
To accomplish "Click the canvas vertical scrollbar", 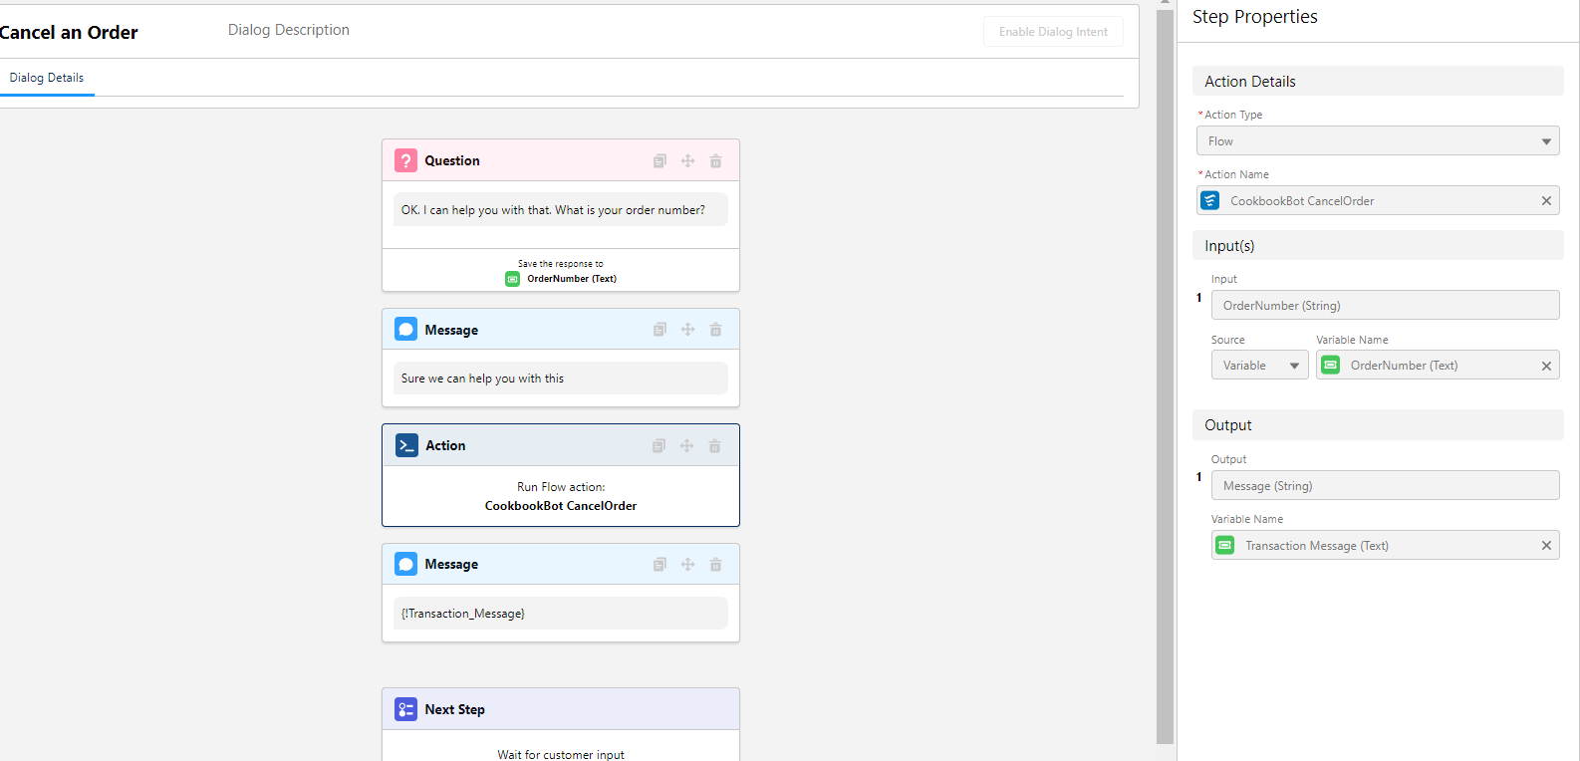I will 1165,379.
